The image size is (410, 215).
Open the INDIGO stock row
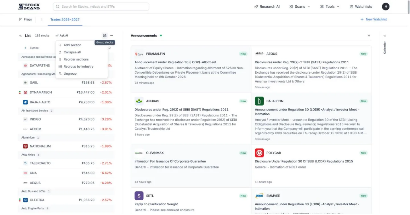point(66,119)
